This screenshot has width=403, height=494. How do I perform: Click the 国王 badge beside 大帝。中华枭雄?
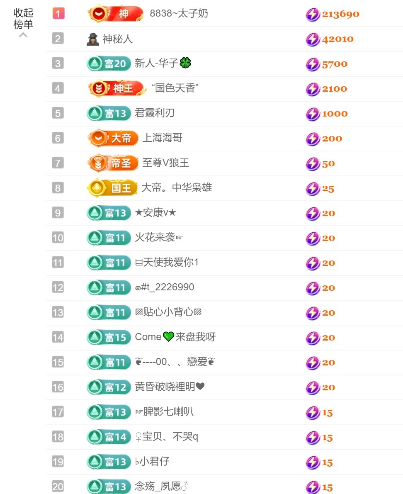[112, 188]
